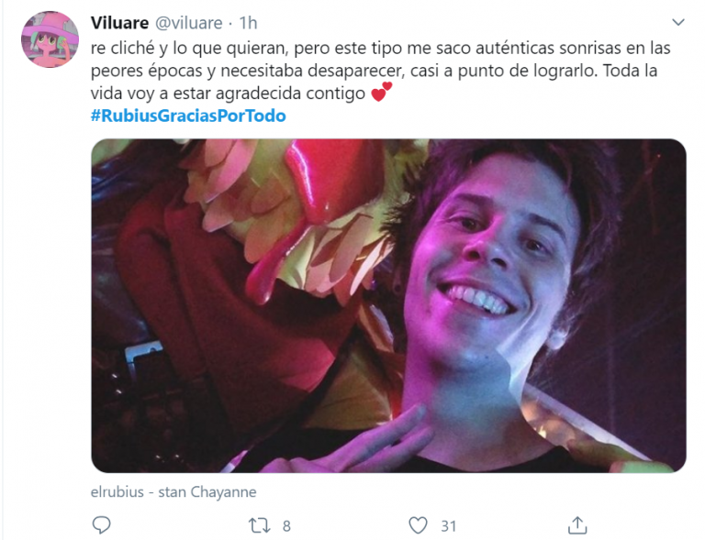Click the text line "vida voy a estar agradecida contigo"

(x=228, y=94)
